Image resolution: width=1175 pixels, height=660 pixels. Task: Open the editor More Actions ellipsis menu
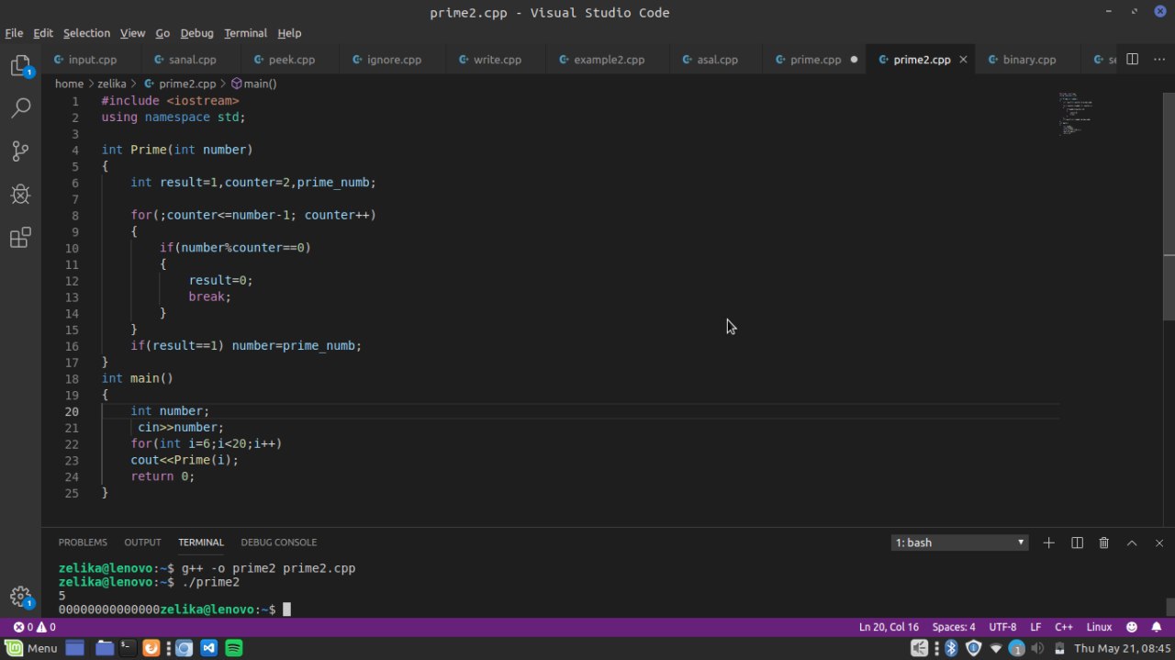(x=1158, y=59)
